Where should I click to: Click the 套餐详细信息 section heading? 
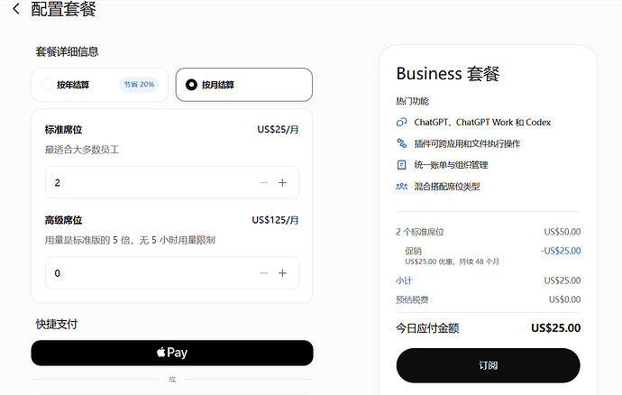click(x=67, y=51)
